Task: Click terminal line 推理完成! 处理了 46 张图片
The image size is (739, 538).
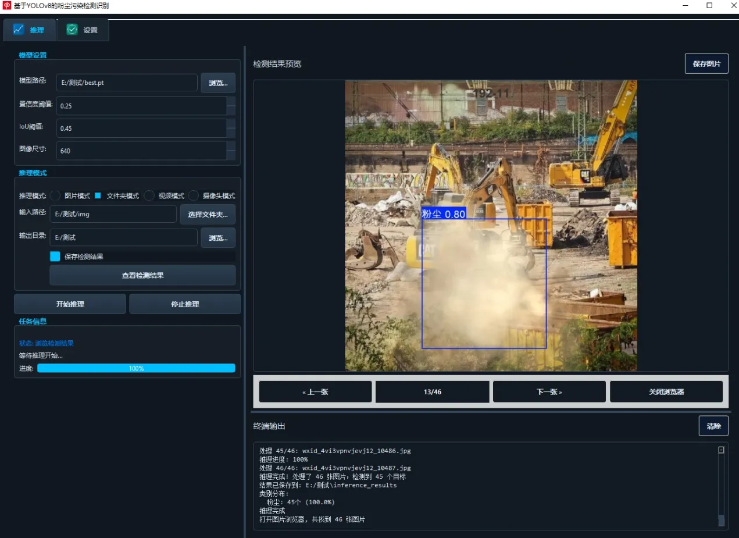Action: pyautogui.click(x=333, y=476)
